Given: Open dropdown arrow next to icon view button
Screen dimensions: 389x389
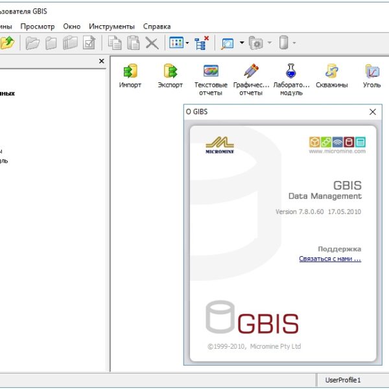Looking at the screenshot, I should pyautogui.click(x=187, y=43).
